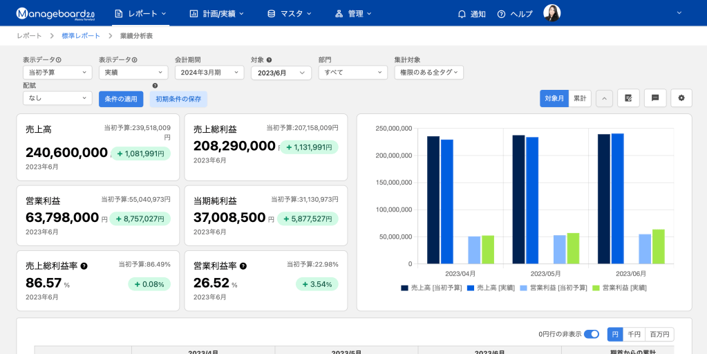Click the 初期条件の保存 button
This screenshot has height=354, width=707.
point(178,99)
